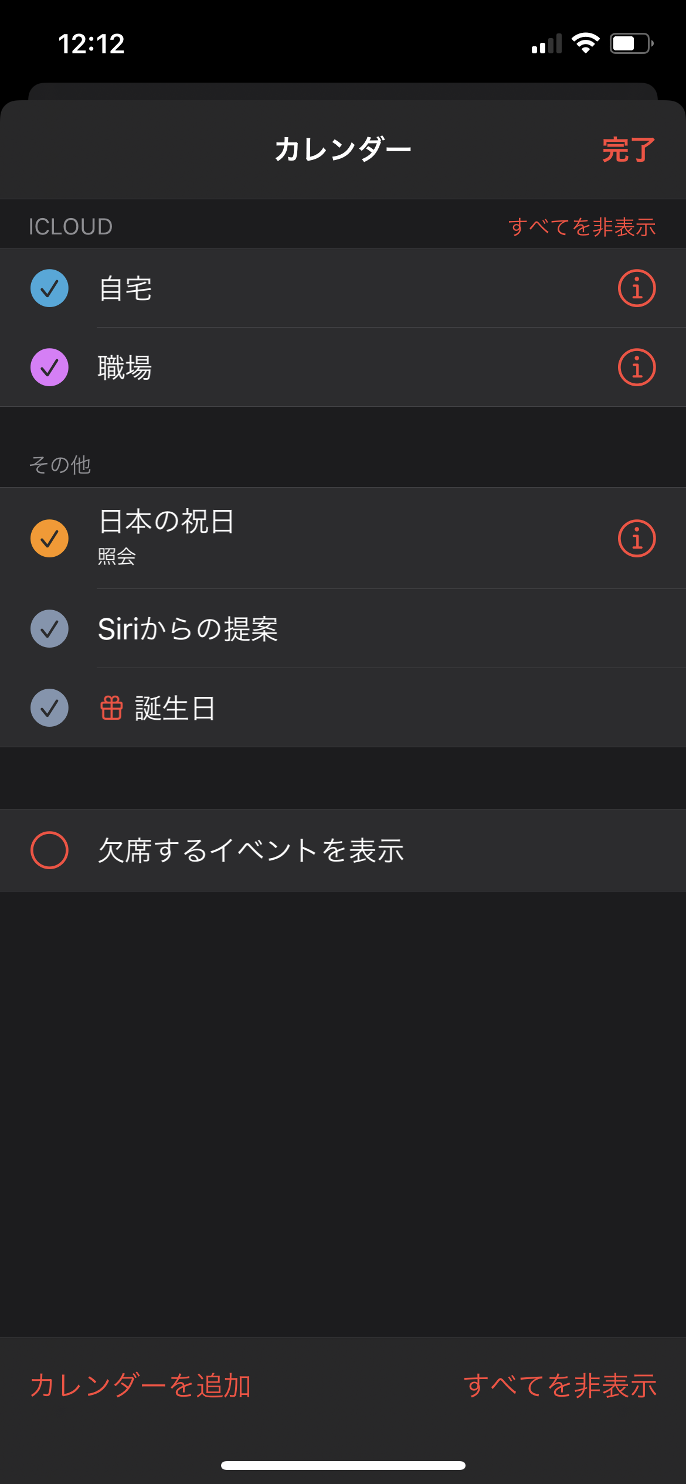The image size is (686, 1484).
Task: Tap the cellular signal icon
Action: (546, 45)
